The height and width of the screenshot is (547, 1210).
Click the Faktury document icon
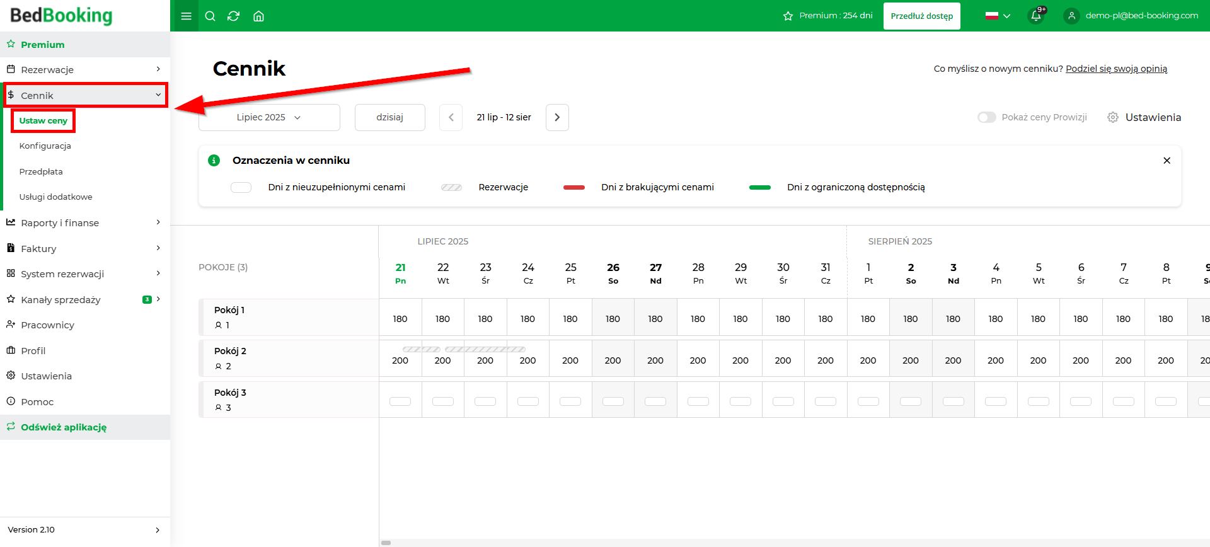(11, 248)
